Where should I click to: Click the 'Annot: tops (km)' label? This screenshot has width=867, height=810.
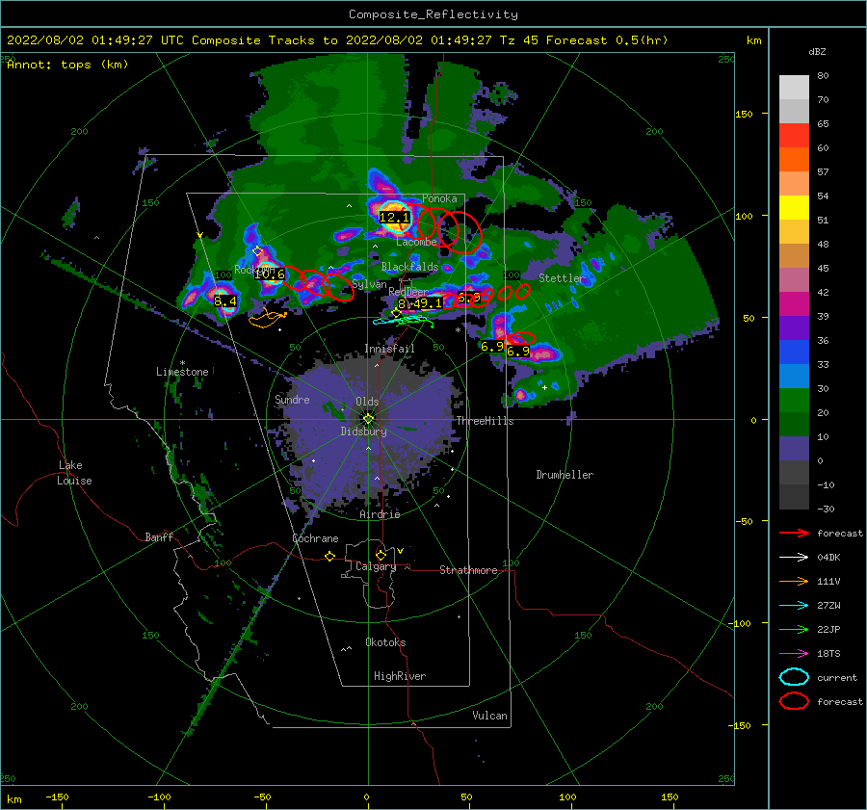coord(67,65)
